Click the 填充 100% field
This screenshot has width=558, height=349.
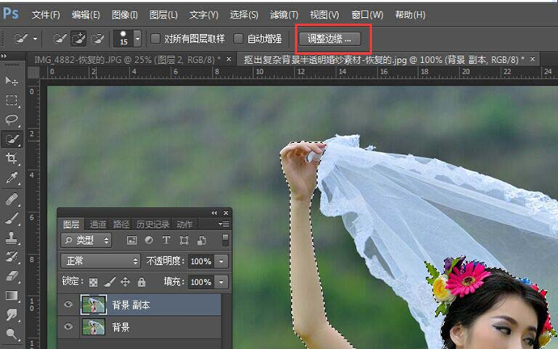(201, 282)
